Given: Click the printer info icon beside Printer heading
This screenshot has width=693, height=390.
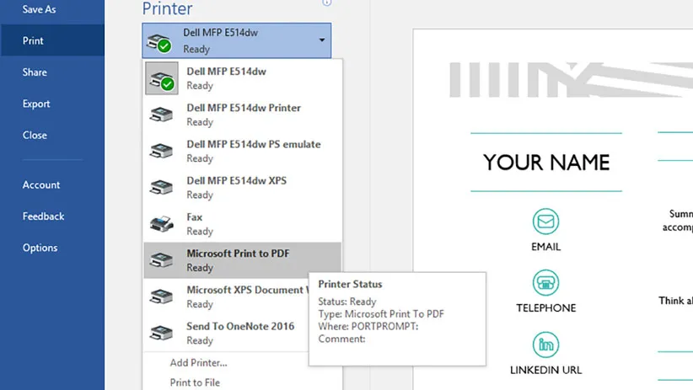Looking at the screenshot, I should click(x=326, y=3).
